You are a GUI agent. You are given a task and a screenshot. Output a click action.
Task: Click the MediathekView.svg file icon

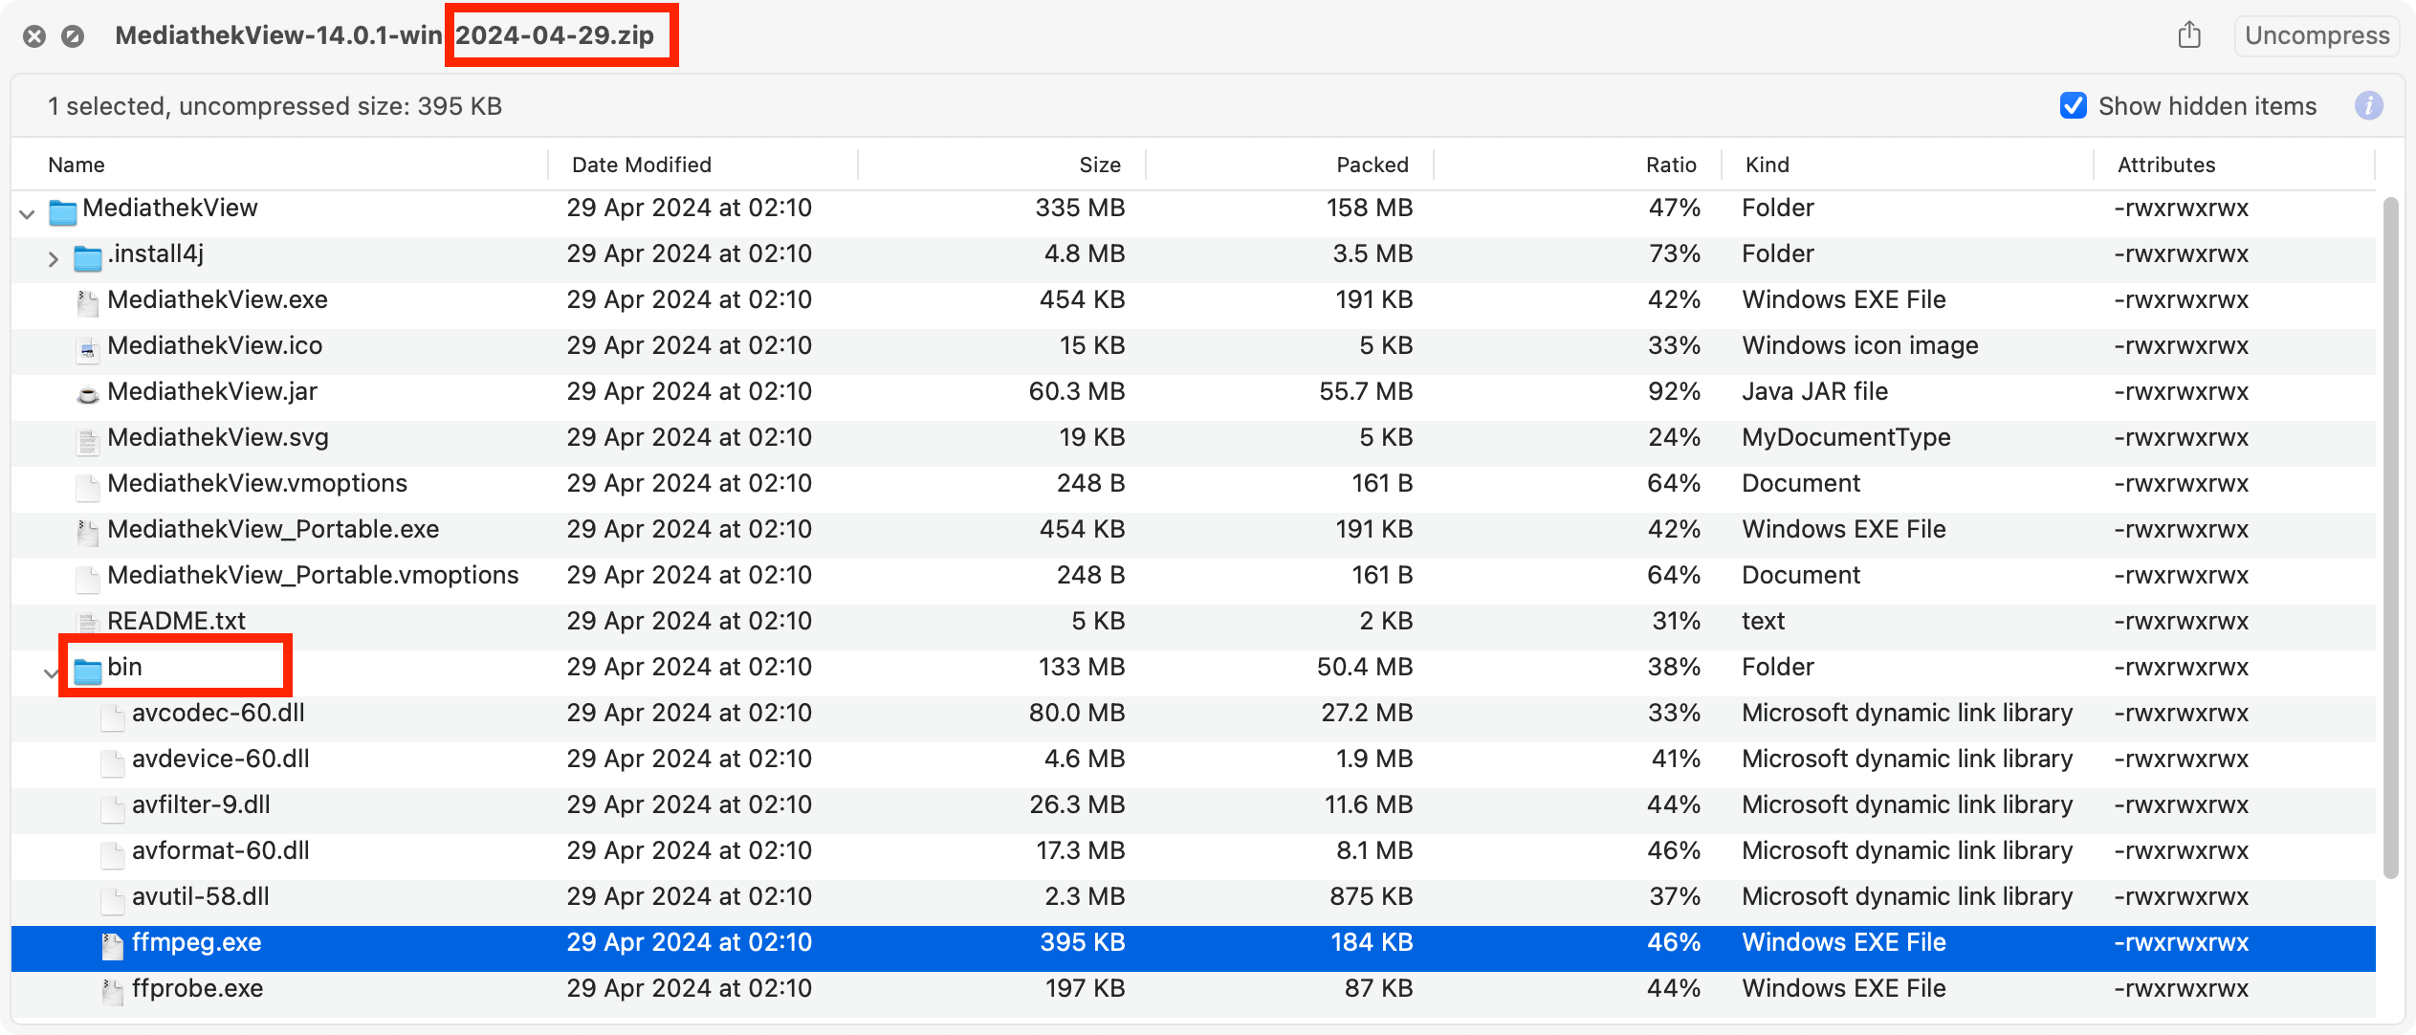pyautogui.click(x=88, y=440)
